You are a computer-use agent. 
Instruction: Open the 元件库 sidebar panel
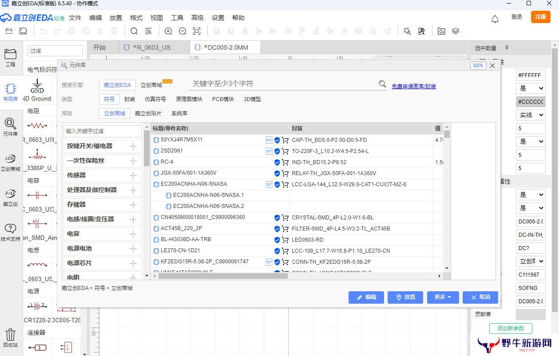click(x=10, y=127)
